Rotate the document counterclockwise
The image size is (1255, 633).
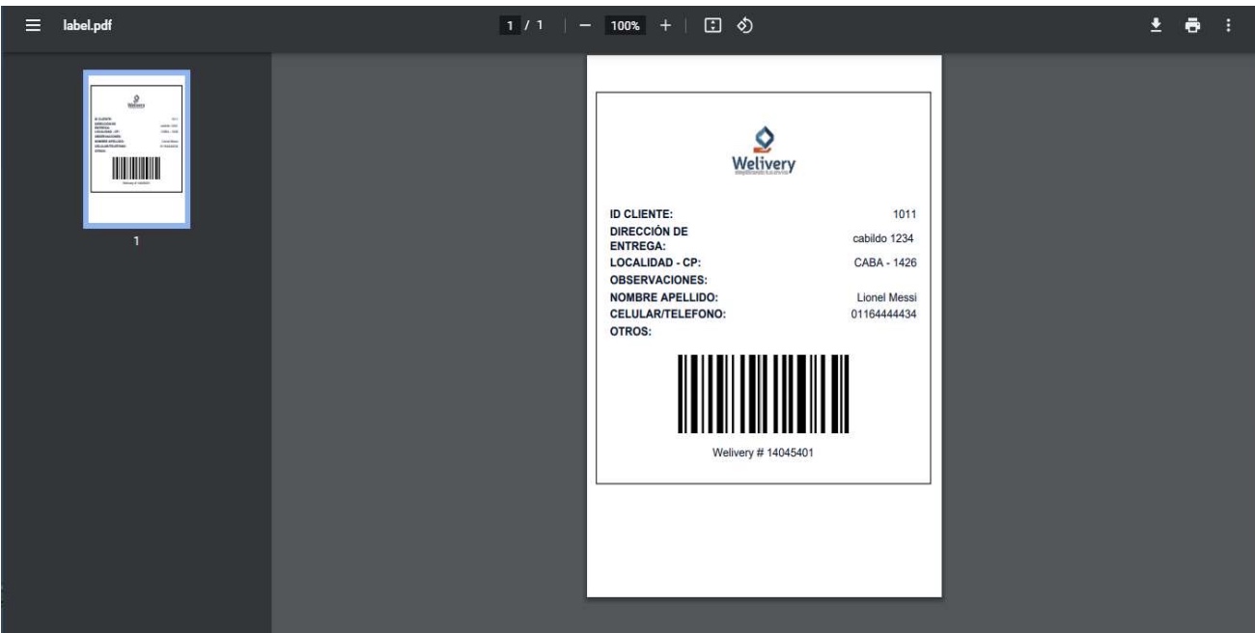pos(745,25)
